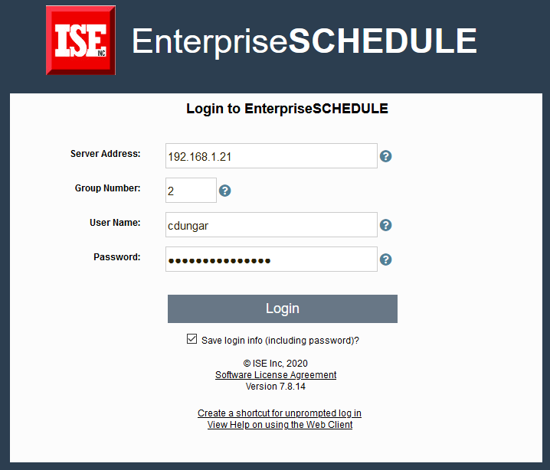
Task: Click the Server Address input field
Action: 271,156
